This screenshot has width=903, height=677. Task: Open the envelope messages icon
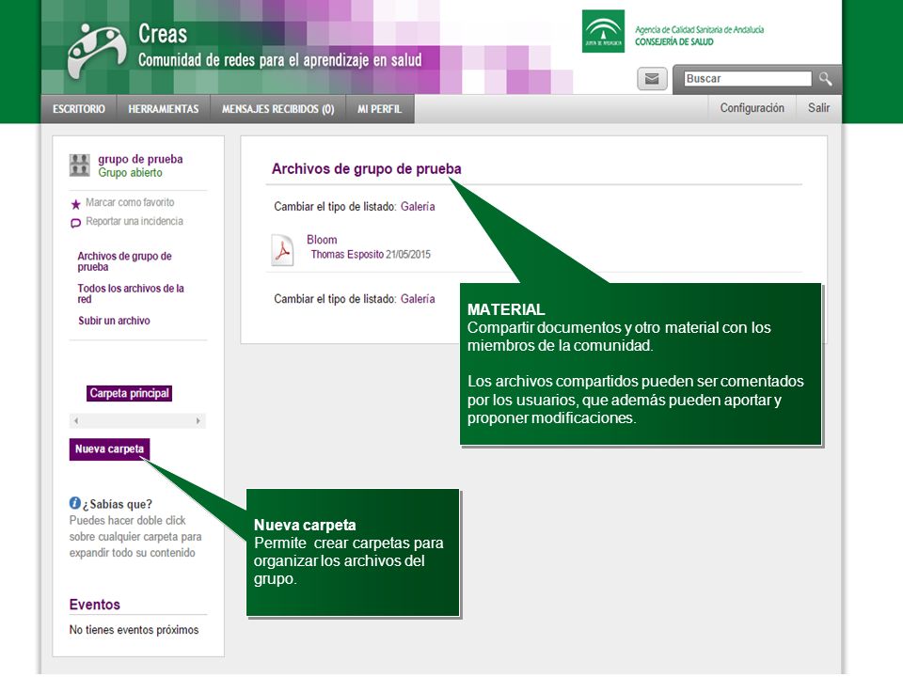click(x=652, y=79)
